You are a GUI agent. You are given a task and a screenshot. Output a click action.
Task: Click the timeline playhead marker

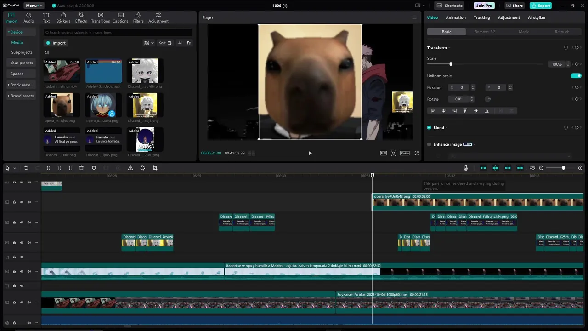(x=373, y=175)
